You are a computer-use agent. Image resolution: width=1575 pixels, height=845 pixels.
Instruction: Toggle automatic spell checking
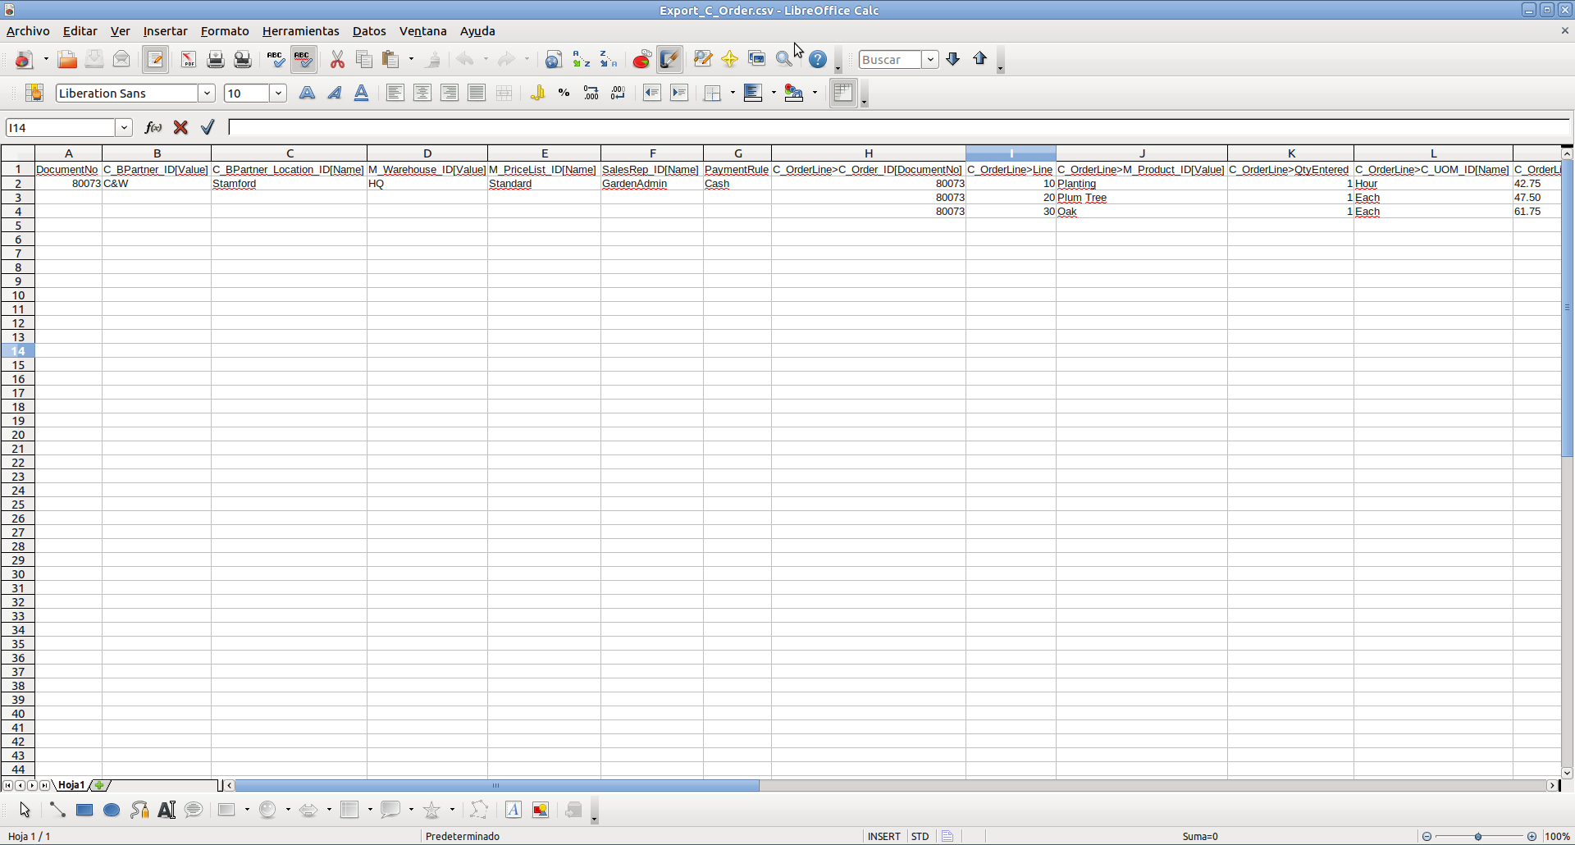[x=303, y=60]
